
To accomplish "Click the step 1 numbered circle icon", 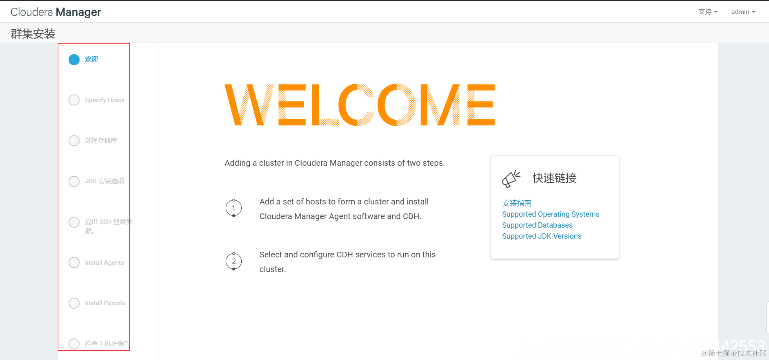I will (233, 208).
